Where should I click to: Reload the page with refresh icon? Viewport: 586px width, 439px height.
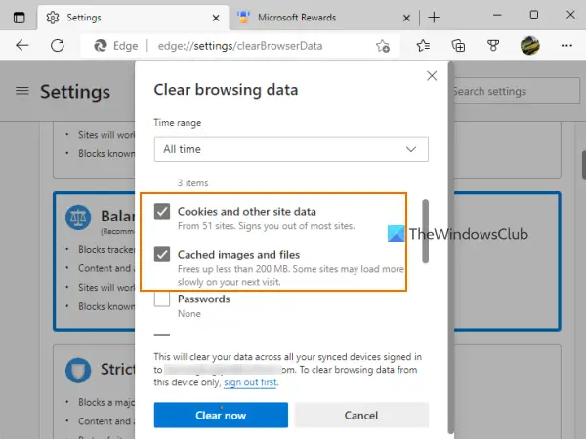pyautogui.click(x=58, y=46)
